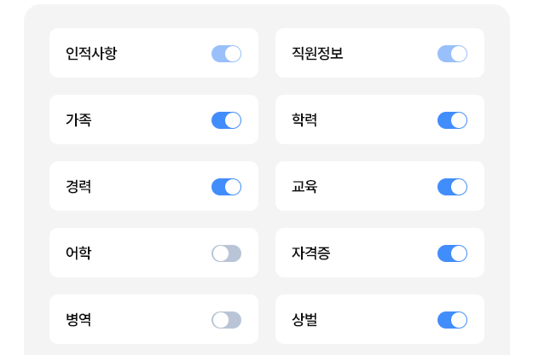Turn off the 자격증 toggle
533x355 pixels.
(x=452, y=253)
